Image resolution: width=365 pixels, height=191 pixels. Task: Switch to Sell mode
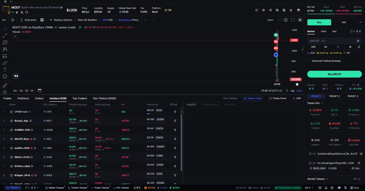(344, 22)
